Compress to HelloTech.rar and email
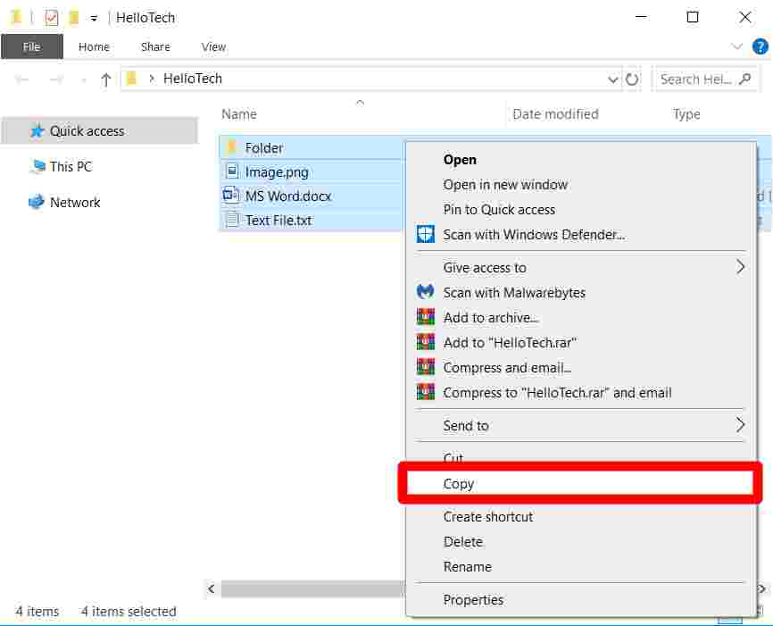Image resolution: width=773 pixels, height=626 pixels. click(548, 392)
